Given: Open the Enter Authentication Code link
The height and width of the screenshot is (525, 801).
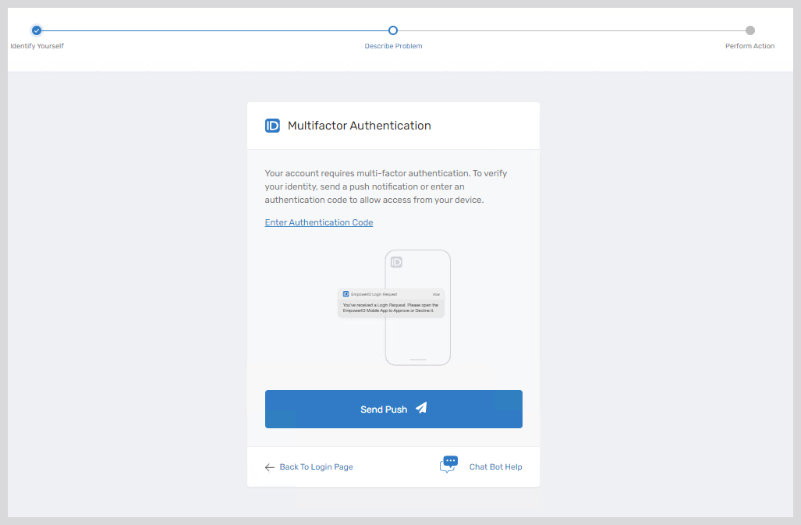Looking at the screenshot, I should (x=318, y=222).
